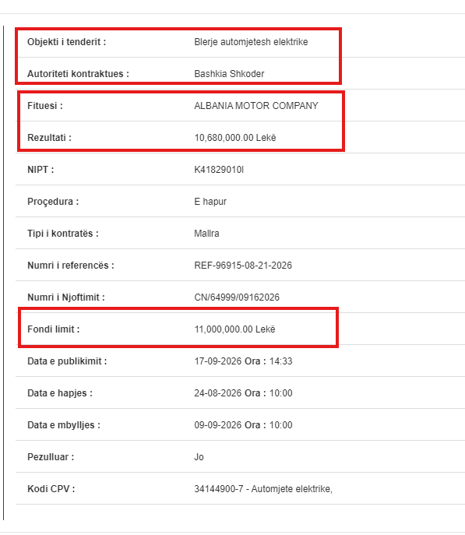Image resolution: width=465 pixels, height=535 pixels.
Task: Click the 'Fondi limit' label
Action: pyautogui.click(x=53, y=329)
